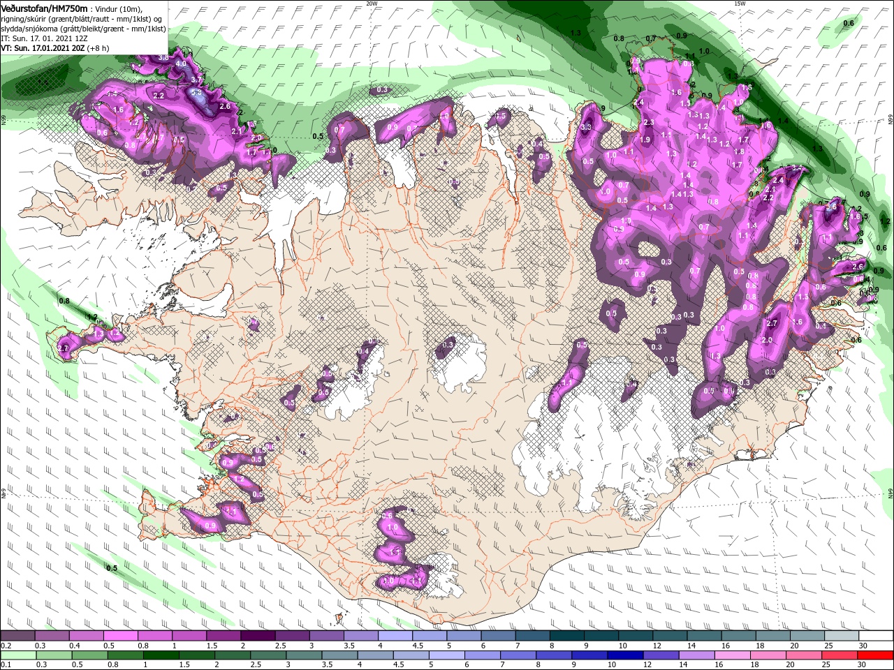Select the 6 slate-blue snow legend swatch

pos(497,636)
